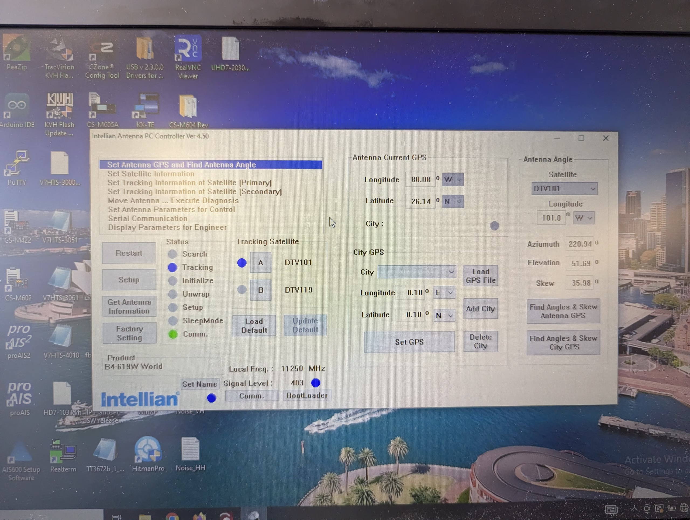Click the Restart button
The image size is (690, 520).
click(x=129, y=253)
